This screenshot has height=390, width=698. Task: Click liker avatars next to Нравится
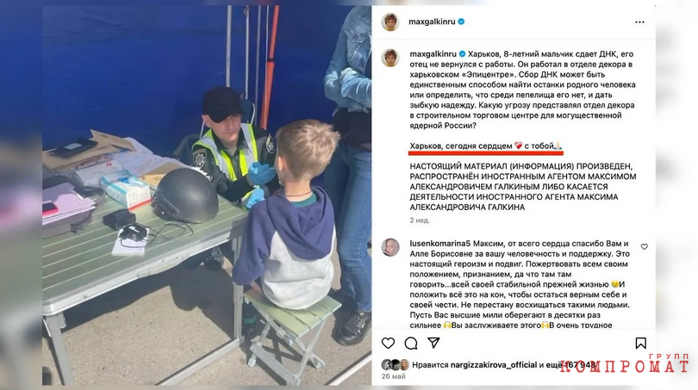click(396, 365)
